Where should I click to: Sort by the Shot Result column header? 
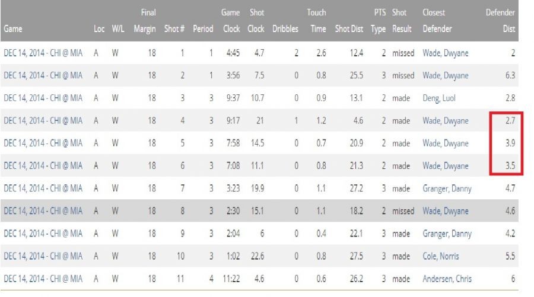[x=402, y=21]
